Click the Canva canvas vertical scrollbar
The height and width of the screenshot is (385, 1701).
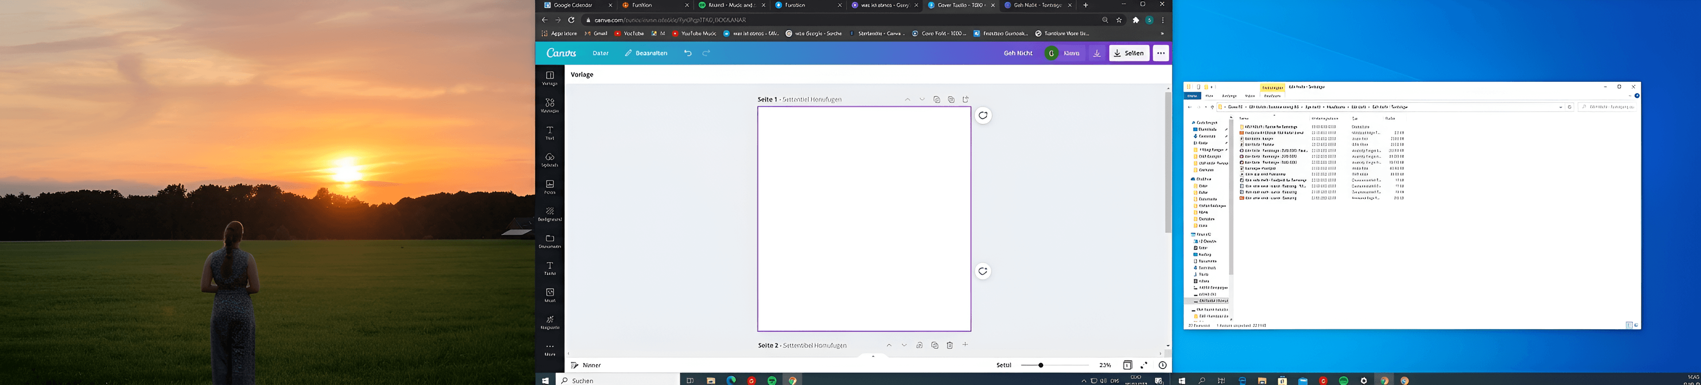(x=1168, y=162)
